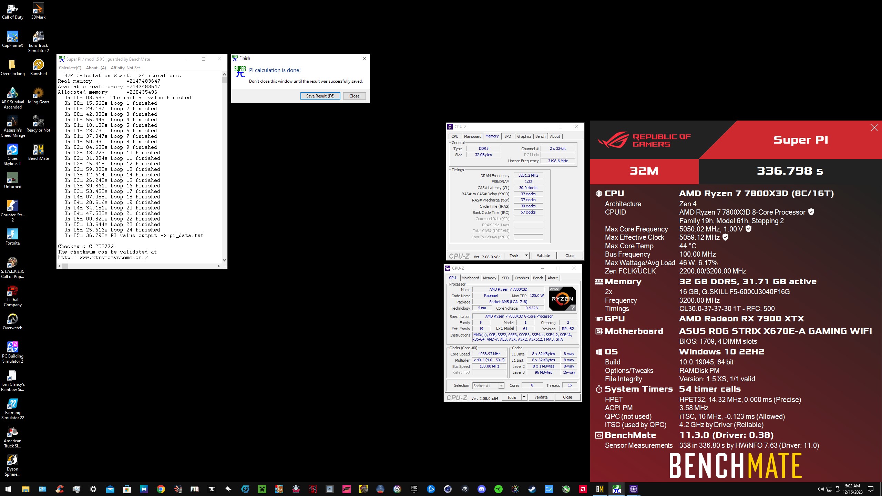Open Steam from the taskbar
The width and height of the screenshot is (882, 496).
[532, 489]
